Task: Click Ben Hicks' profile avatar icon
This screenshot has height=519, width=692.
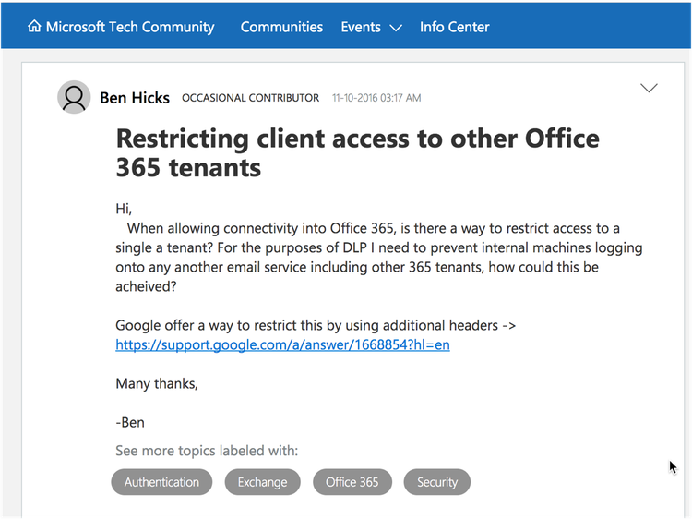Action: click(74, 97)
